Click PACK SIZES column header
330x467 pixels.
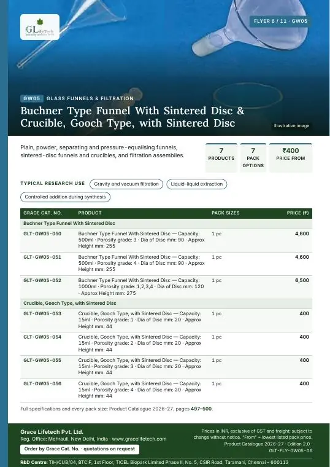click(226, 213)
